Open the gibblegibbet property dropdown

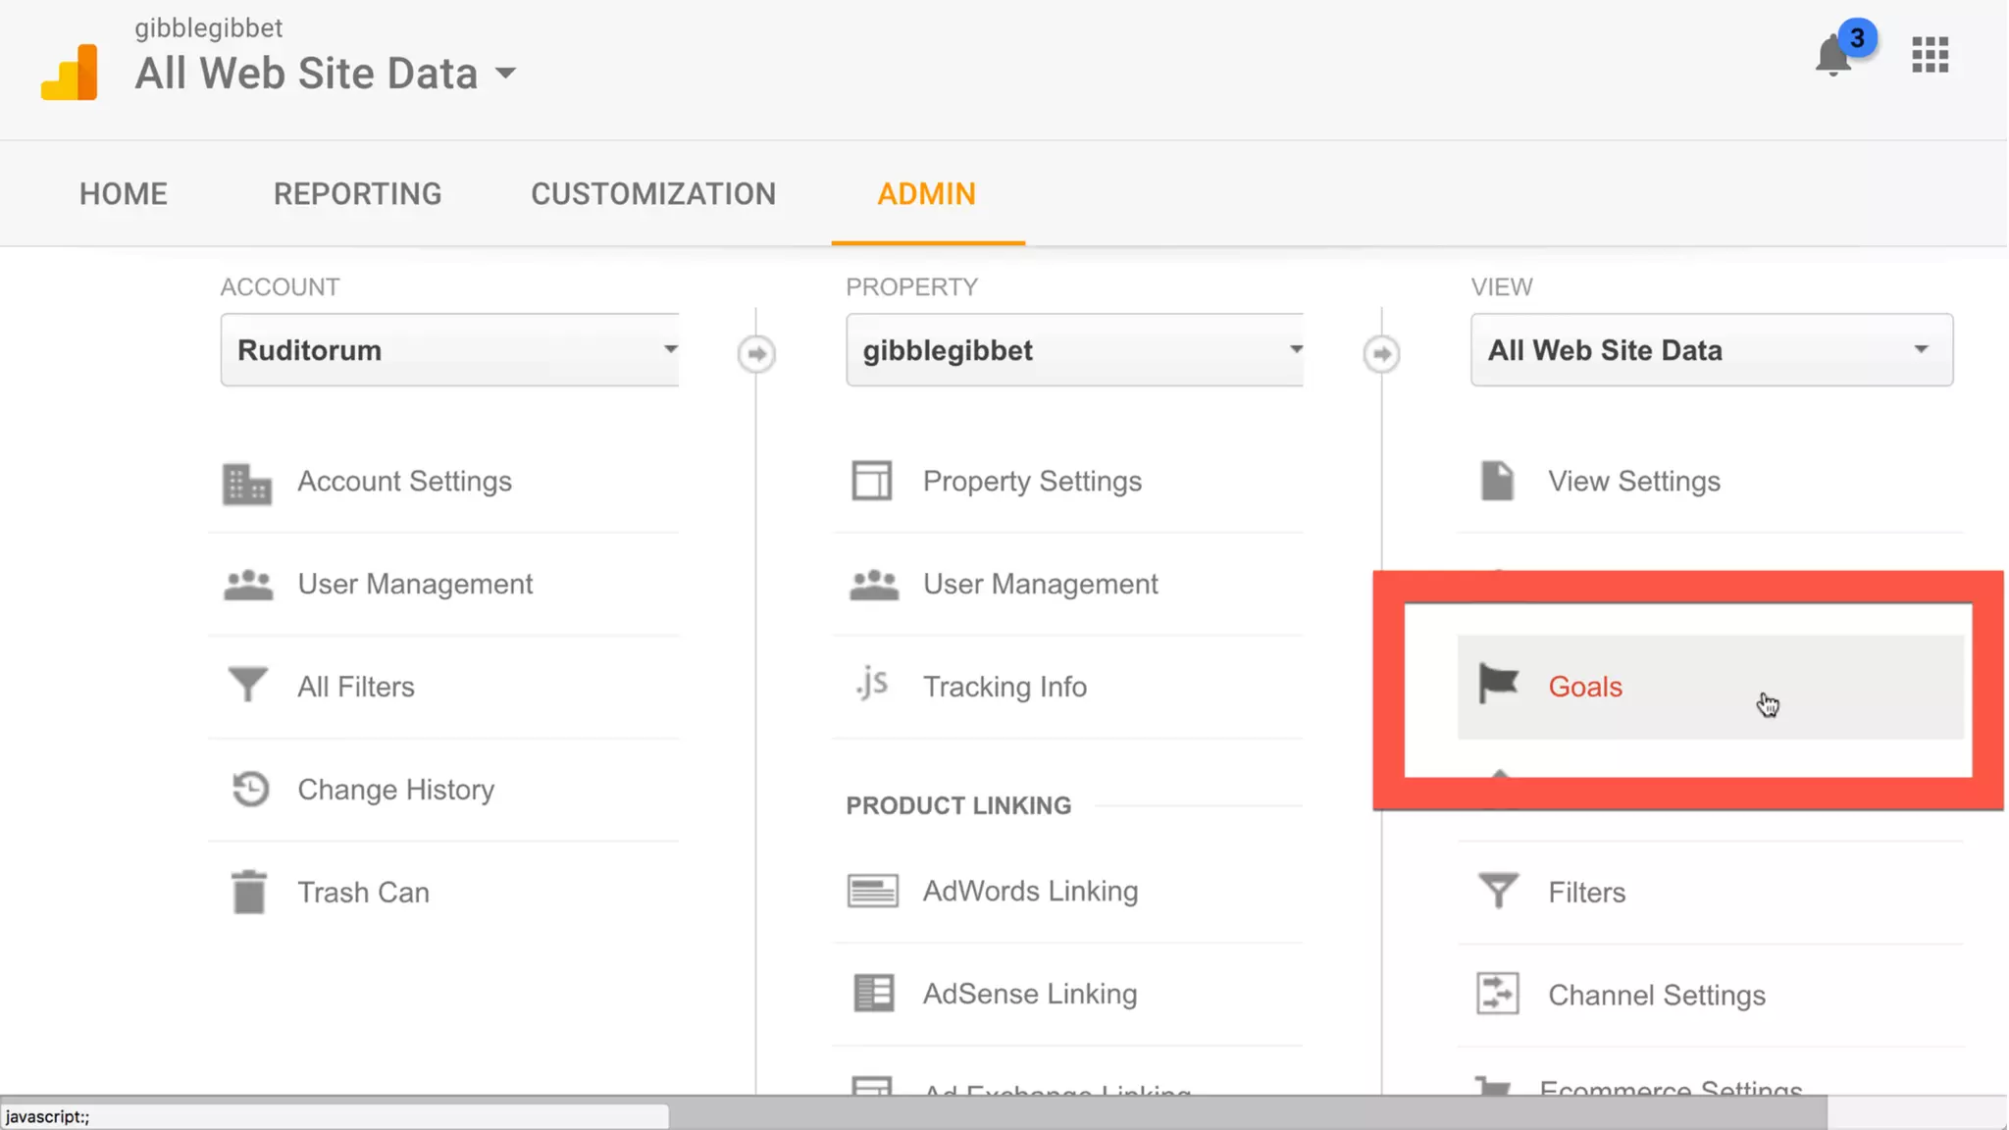click(1074, 350)
